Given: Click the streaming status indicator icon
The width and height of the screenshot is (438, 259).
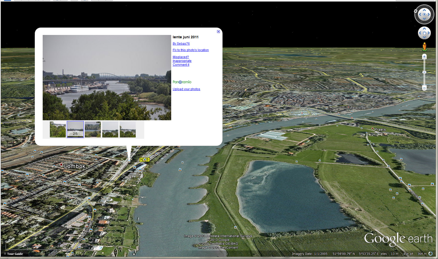Looking at the screenshot, I should click(x=431, y=254).
